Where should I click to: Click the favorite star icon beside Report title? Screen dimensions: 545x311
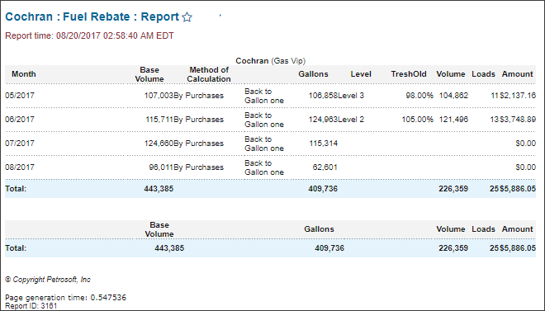pos(187,17)
